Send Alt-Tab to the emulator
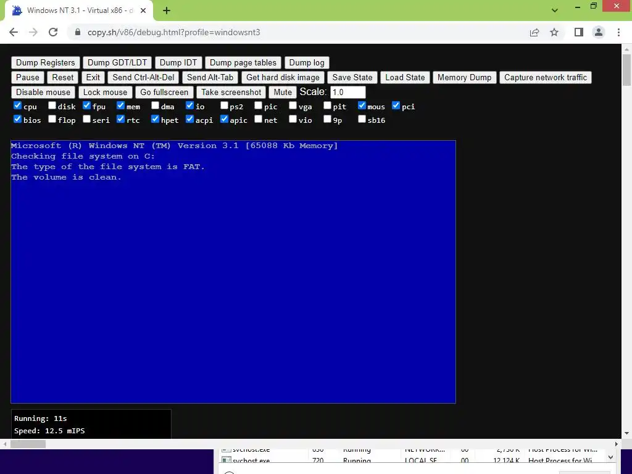Viewport: 632px width, 474px height. click(x=210, y=77)
